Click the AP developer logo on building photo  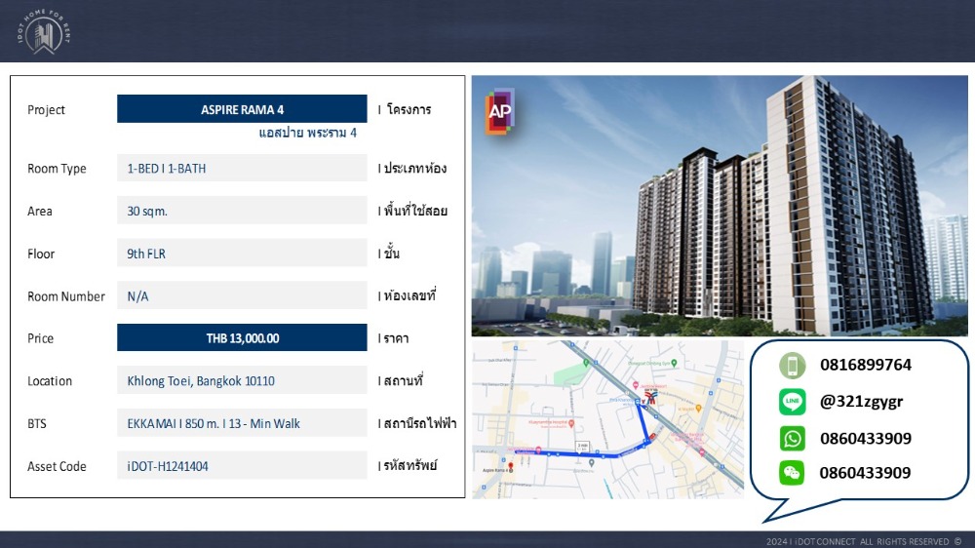[x=499, y=111]
